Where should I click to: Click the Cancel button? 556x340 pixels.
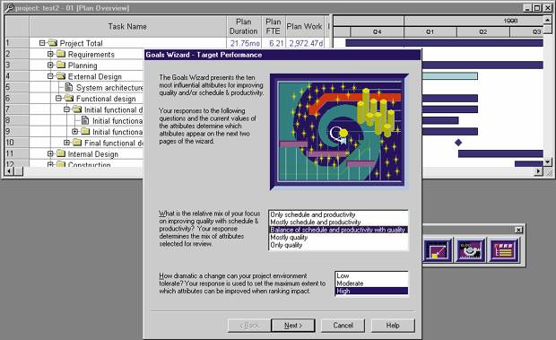pos(343,326)
